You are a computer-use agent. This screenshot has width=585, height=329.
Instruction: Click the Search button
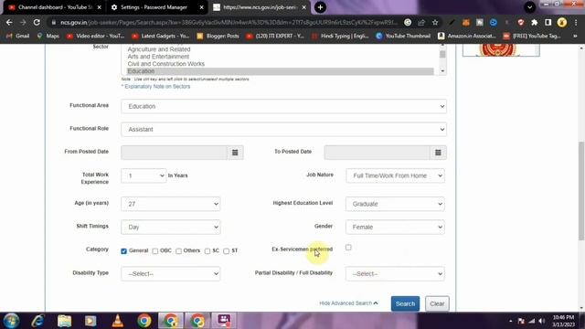(x=405, y=303)
